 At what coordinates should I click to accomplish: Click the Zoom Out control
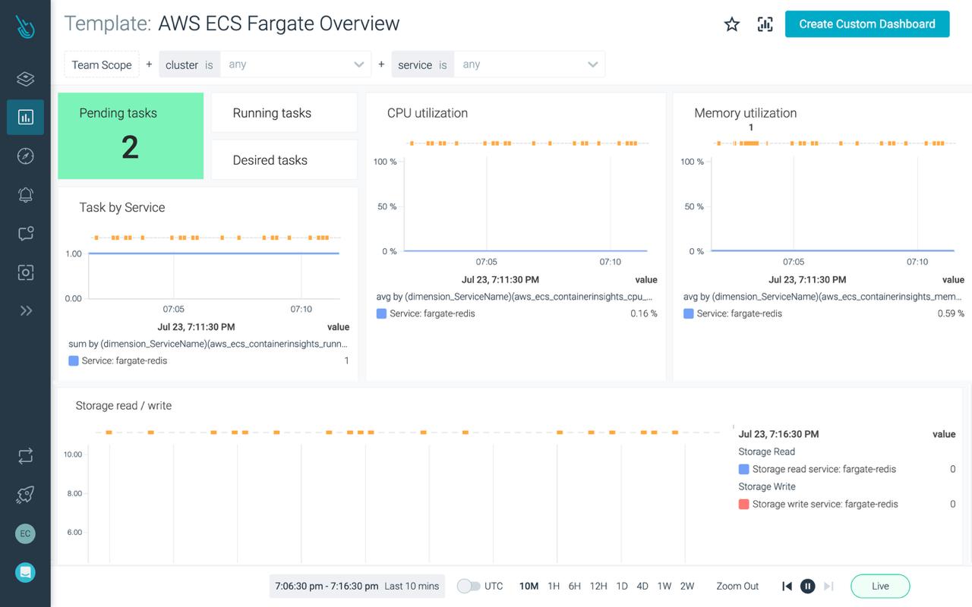pos(737,586)
